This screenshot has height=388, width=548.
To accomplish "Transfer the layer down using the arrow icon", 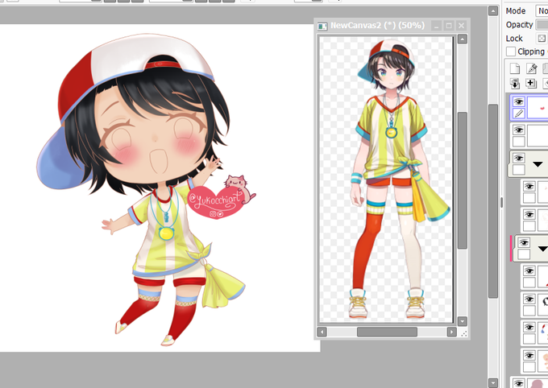I will tap(514, 84).
